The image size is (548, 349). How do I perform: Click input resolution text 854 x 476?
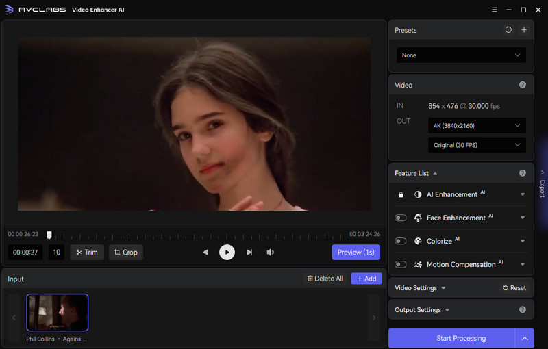(443, 106)
